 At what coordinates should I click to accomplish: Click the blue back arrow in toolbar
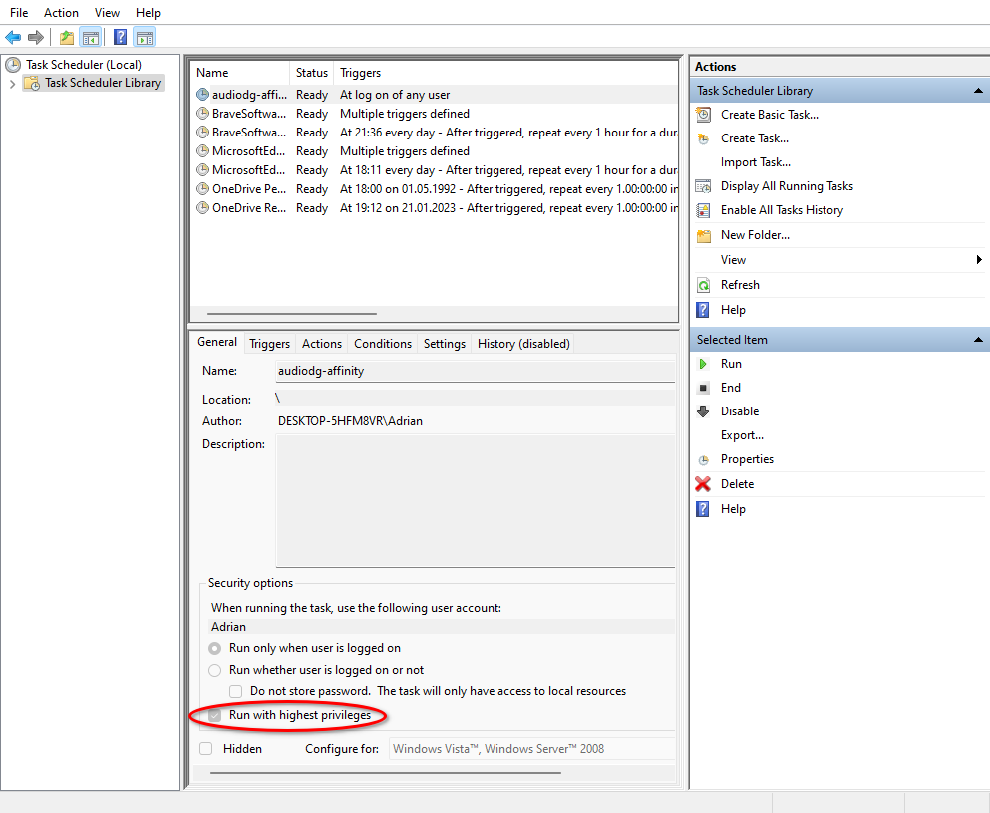tap(13, 37)
